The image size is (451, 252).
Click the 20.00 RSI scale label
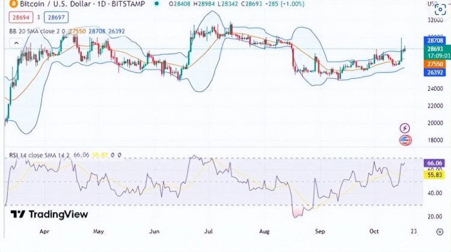click(435, 217)
